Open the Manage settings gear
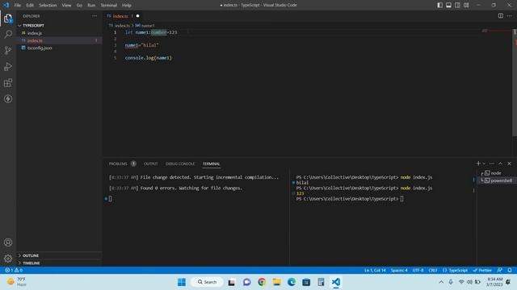 (8, 259)
